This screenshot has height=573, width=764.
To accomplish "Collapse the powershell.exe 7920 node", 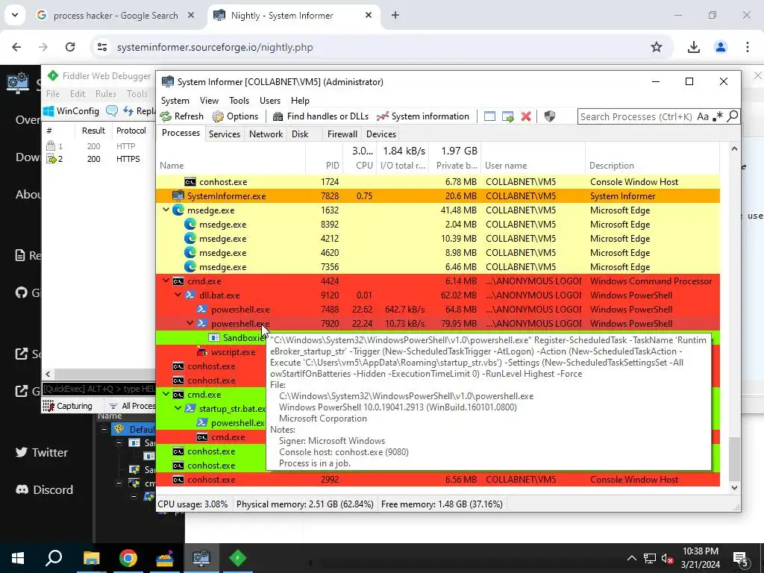I will pyautogui.click(x=190, y=324).
